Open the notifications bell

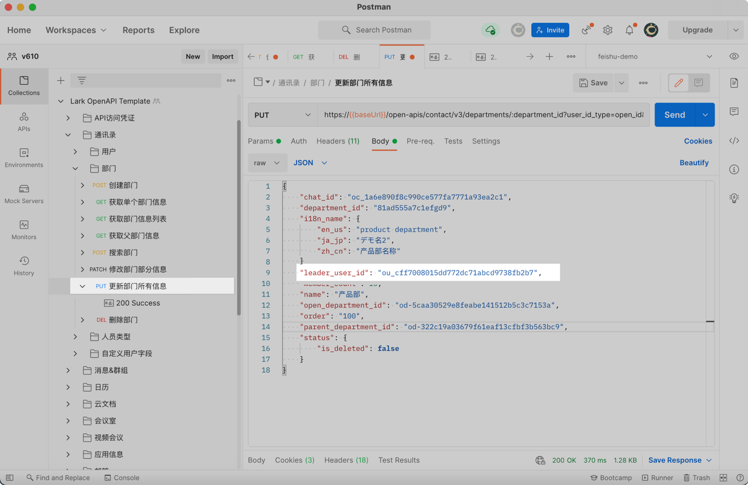pos(629,30)
